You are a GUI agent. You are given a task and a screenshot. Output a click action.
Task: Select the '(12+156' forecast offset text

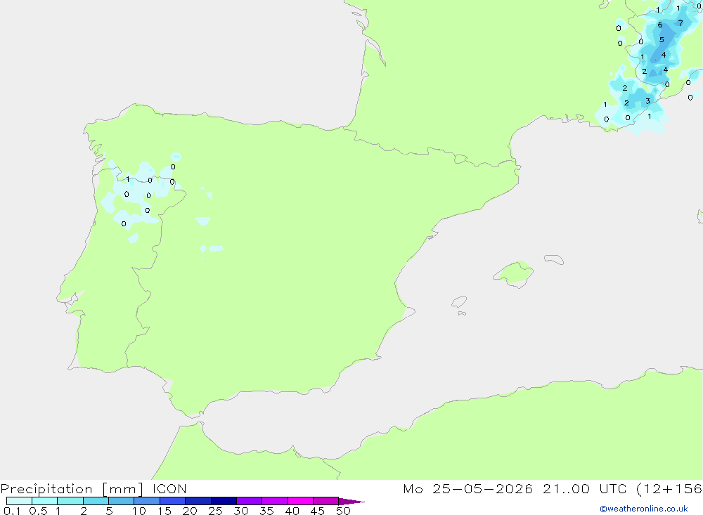669,489
